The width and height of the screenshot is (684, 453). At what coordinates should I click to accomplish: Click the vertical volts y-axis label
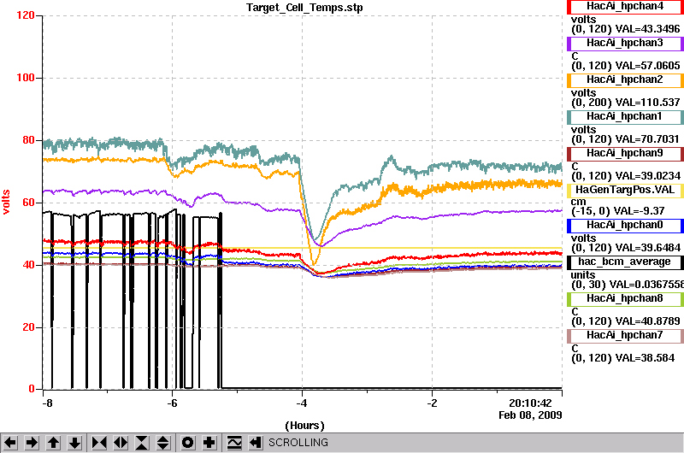(x=6, y=202)
